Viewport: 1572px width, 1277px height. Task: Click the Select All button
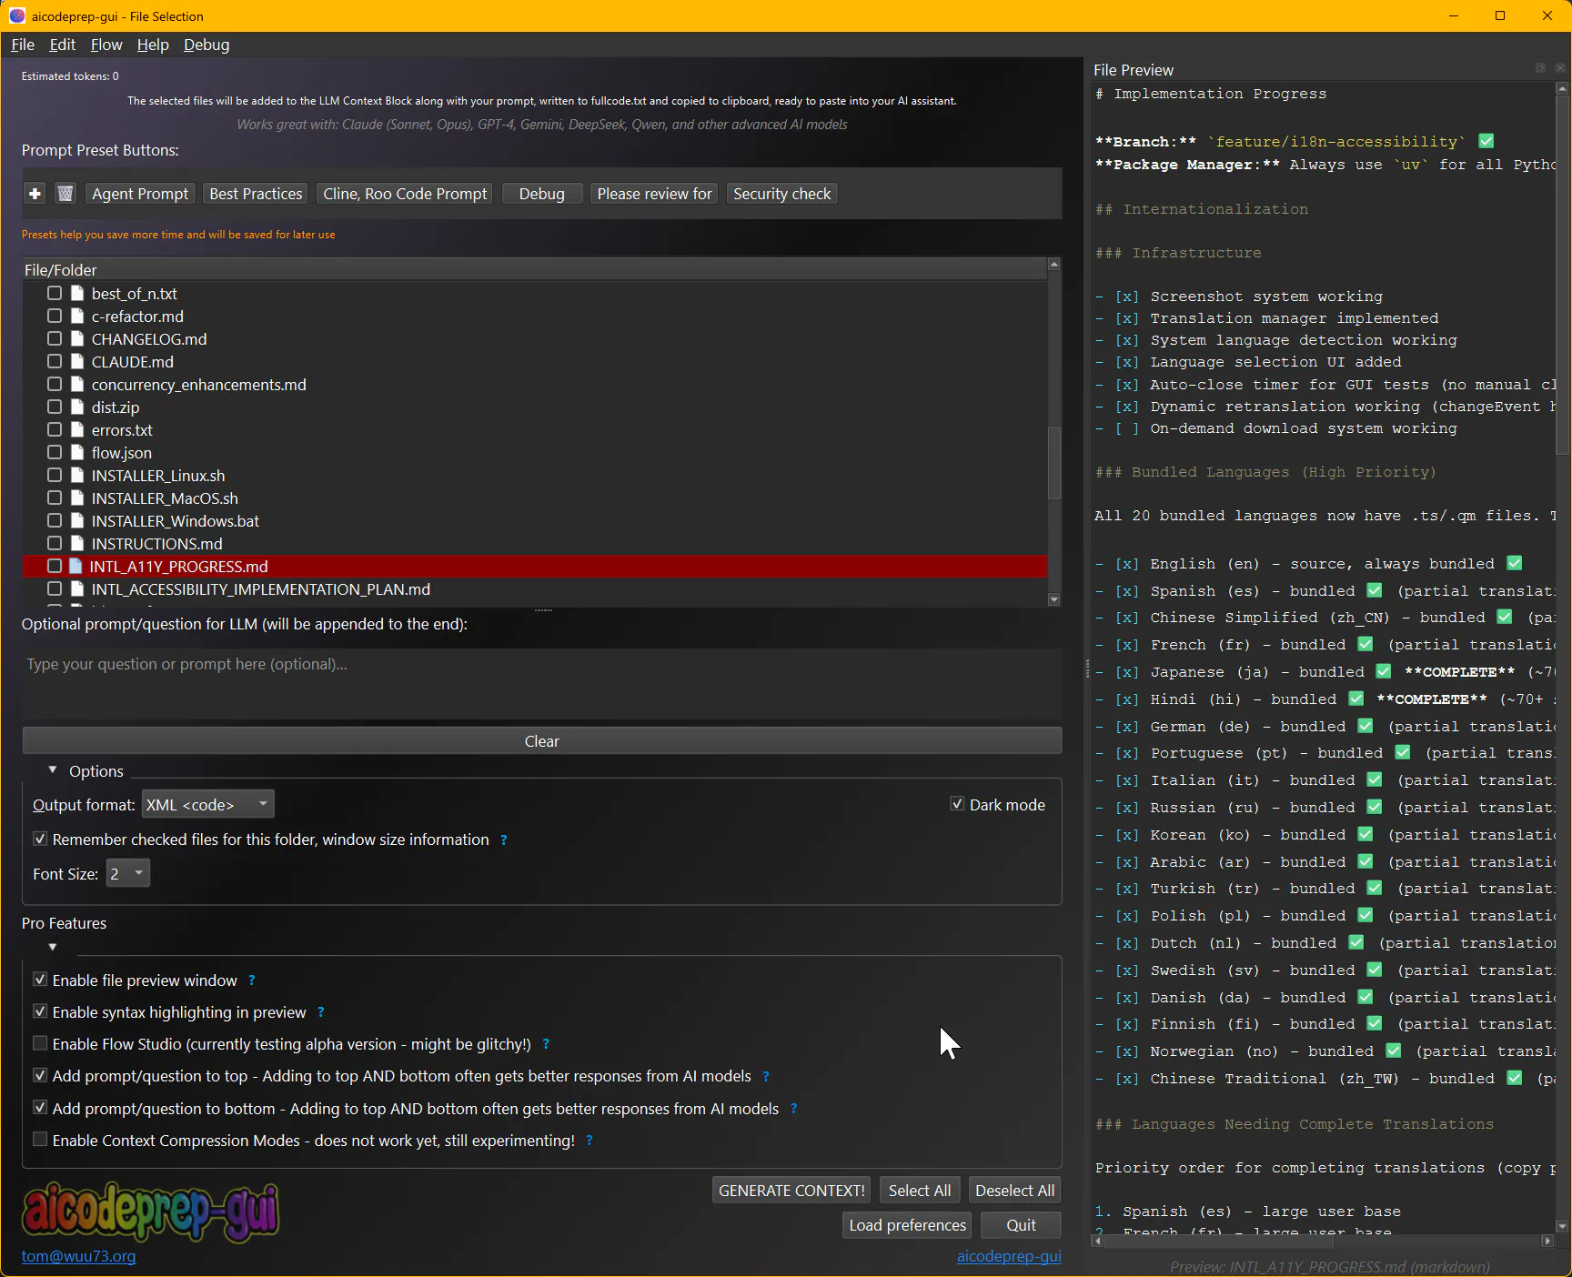tap(920, 1191)
